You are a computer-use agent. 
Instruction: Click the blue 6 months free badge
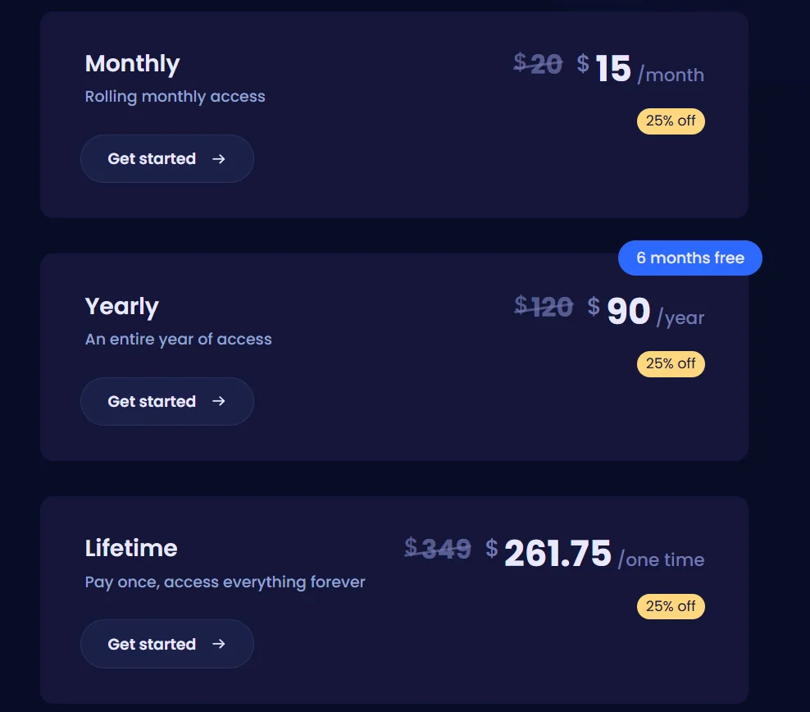click(690, 258)
